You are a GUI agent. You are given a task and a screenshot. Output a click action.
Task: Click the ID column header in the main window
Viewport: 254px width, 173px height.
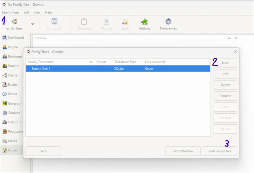tap(237, 38)
